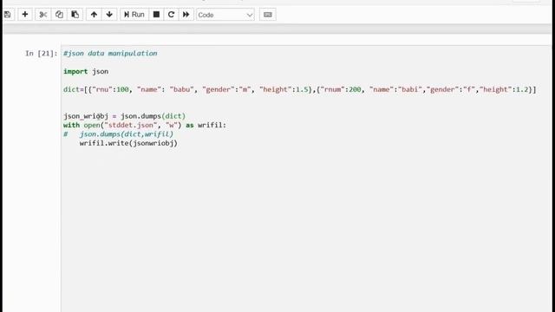Click the 'dict=[{"rnu":100' assignment line
The image size is (555, 312).
300,89
